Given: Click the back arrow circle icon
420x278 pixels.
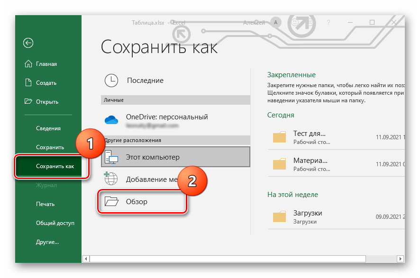Looking at the screenshot, I should tap(28, 43).
